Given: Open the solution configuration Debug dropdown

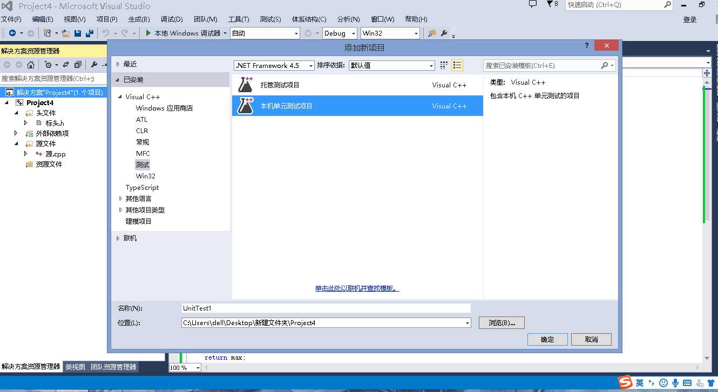Looking at the screenshot, I should click(x=340, y=33).
